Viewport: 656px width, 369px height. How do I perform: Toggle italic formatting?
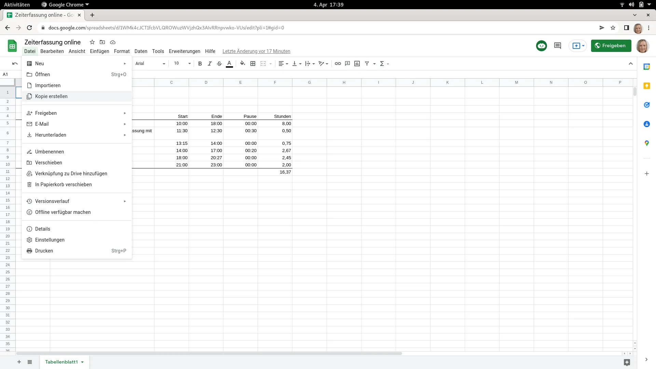[209, 64]
